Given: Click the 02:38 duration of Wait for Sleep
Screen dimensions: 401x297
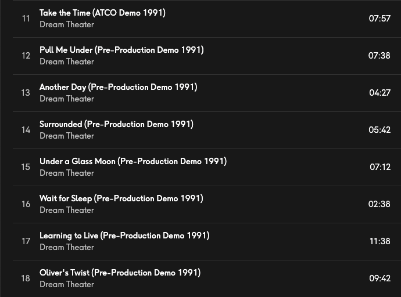Looking at the screenshot, I should [379, 204].
